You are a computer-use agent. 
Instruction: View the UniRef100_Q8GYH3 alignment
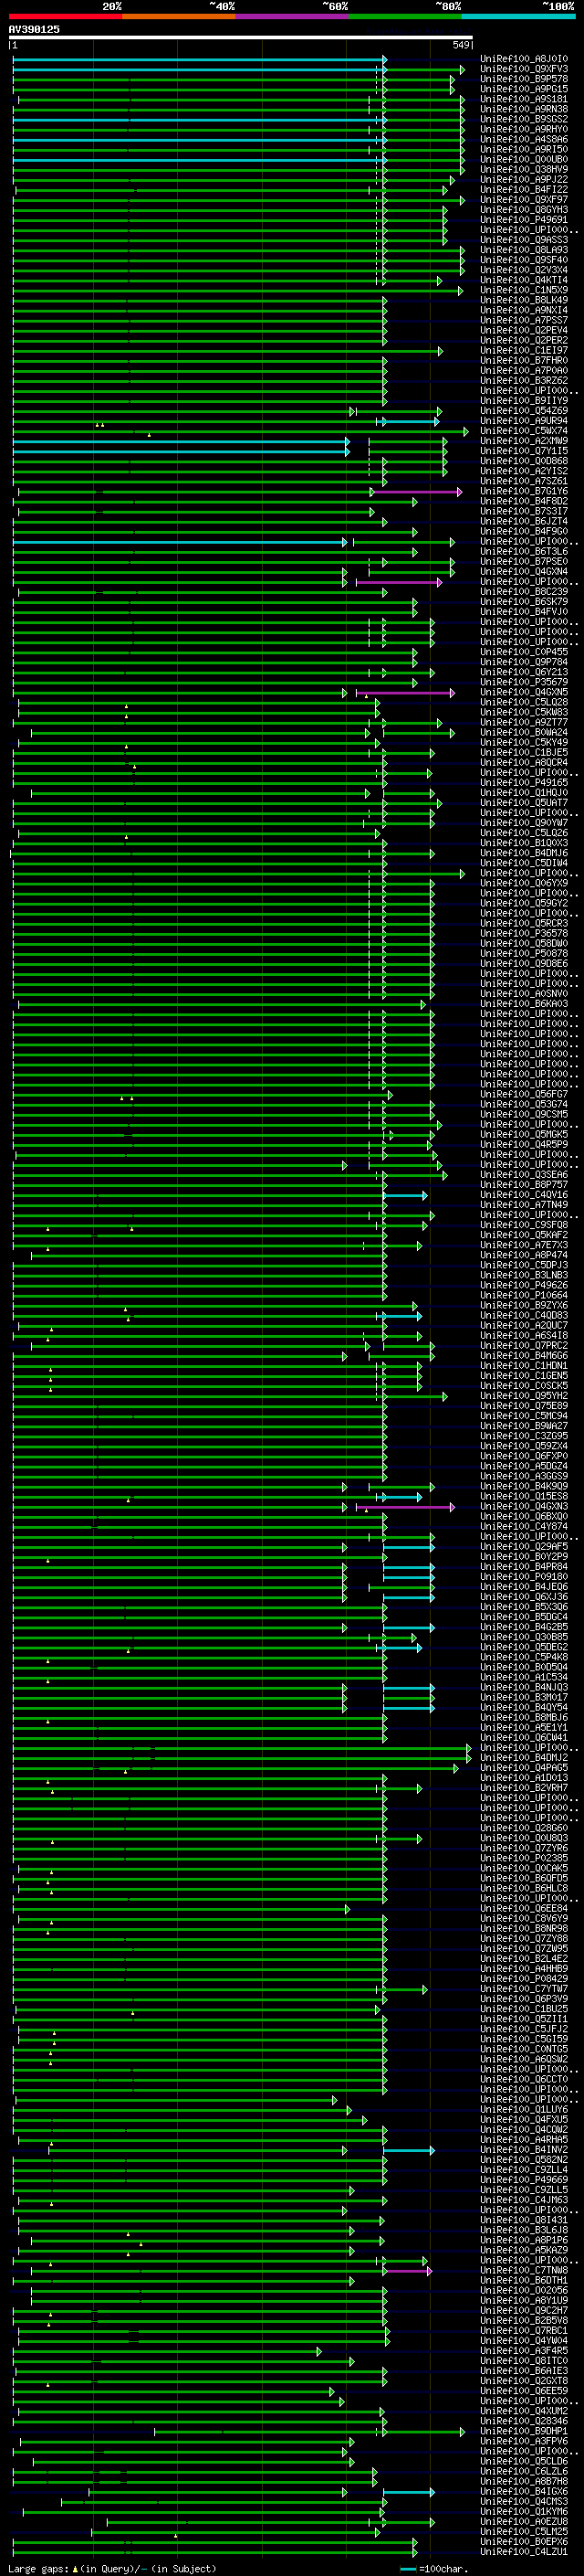coord(524,210)
